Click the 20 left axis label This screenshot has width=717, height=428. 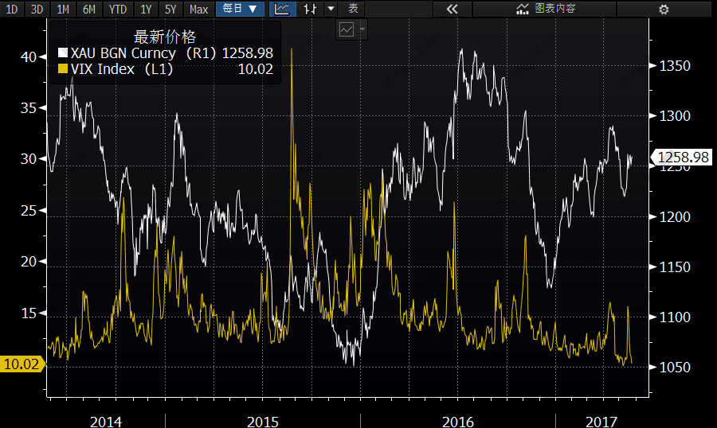click(29, 262)
